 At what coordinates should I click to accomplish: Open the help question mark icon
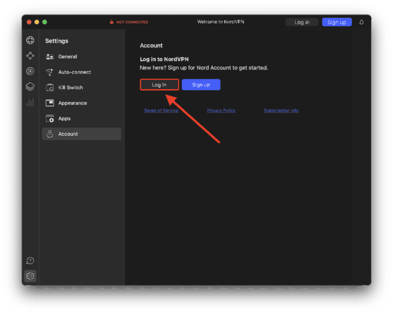30,261
